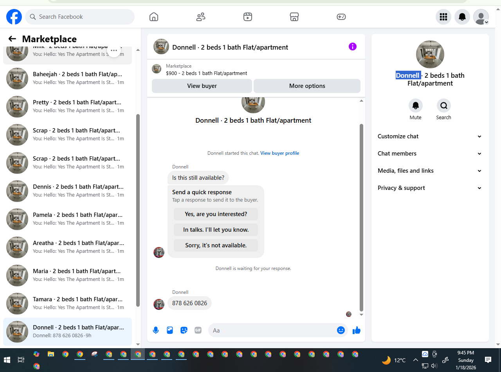Image resolution: width=501 pixels, height=372 pixels.
Task: Open the Marketplace storefront icon
Action: pos(294,17)
